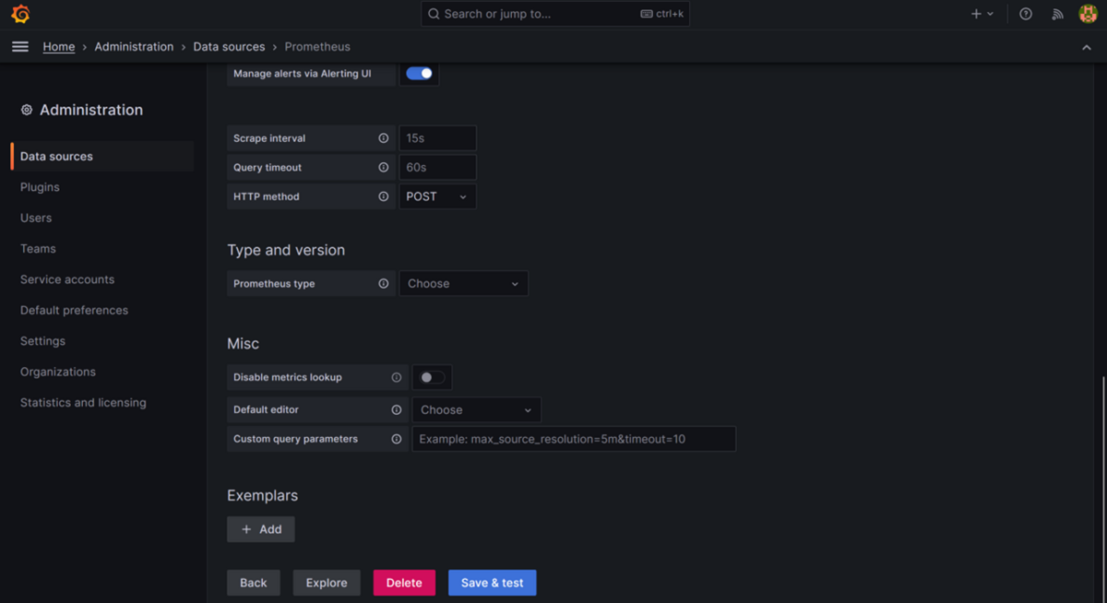Click the Prometheus type info icon
This screenshot has height=603, width=1107.
[x=384, y=284]
